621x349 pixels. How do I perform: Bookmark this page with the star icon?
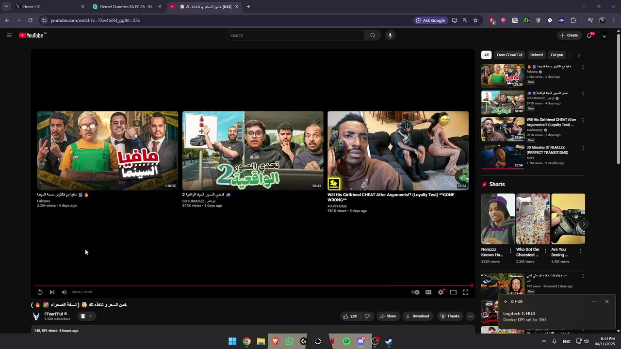point(475,20)
